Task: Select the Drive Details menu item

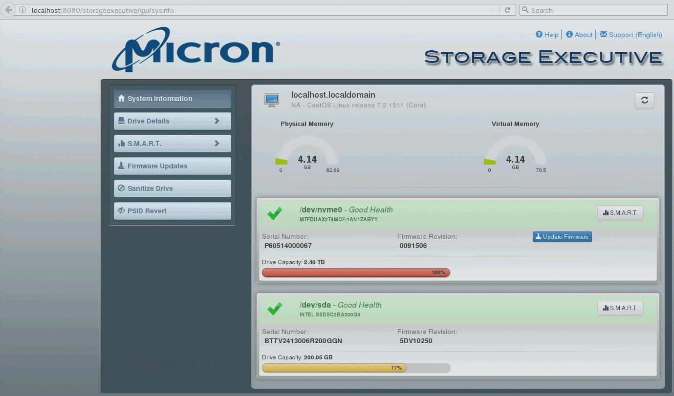Action: pos(173,121)
